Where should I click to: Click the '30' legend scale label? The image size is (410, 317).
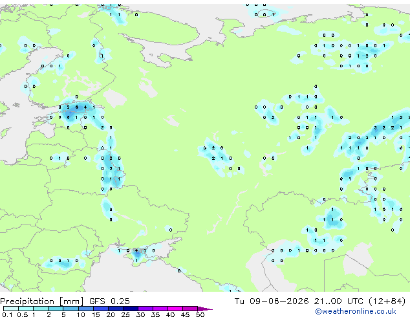coord(140,314)
